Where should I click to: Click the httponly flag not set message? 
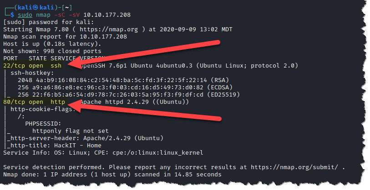(71, 131)
